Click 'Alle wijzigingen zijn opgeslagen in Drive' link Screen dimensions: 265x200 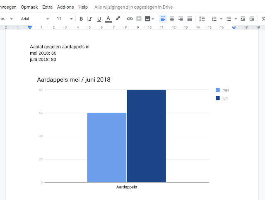(133, 7)
